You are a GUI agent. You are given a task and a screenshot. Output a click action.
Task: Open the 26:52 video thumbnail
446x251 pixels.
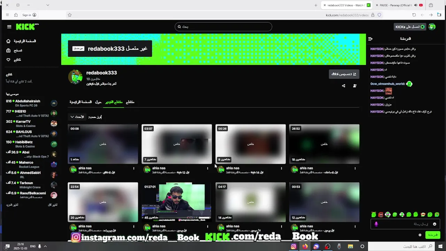tap(324, 144)
